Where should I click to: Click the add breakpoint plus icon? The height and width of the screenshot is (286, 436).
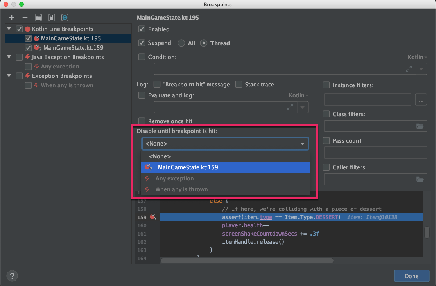11,18
